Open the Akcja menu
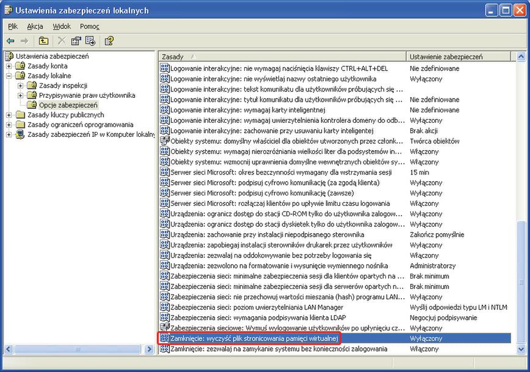 [35, 26]
